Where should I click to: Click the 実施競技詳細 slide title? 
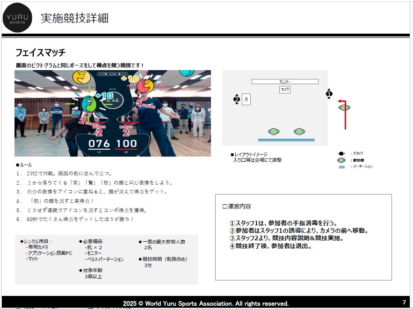tap(75, 18)
